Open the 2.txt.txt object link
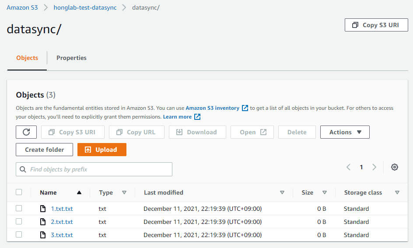Image resolution: width=413 pixels, height=248 pixels. click(x=62, y=222)
